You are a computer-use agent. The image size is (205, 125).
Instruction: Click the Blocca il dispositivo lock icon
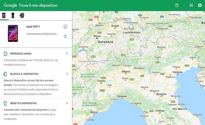pos(5,74)
